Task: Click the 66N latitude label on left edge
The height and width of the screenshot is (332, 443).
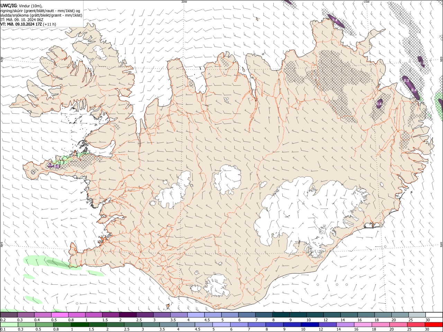Action: (x=2, y=59)
